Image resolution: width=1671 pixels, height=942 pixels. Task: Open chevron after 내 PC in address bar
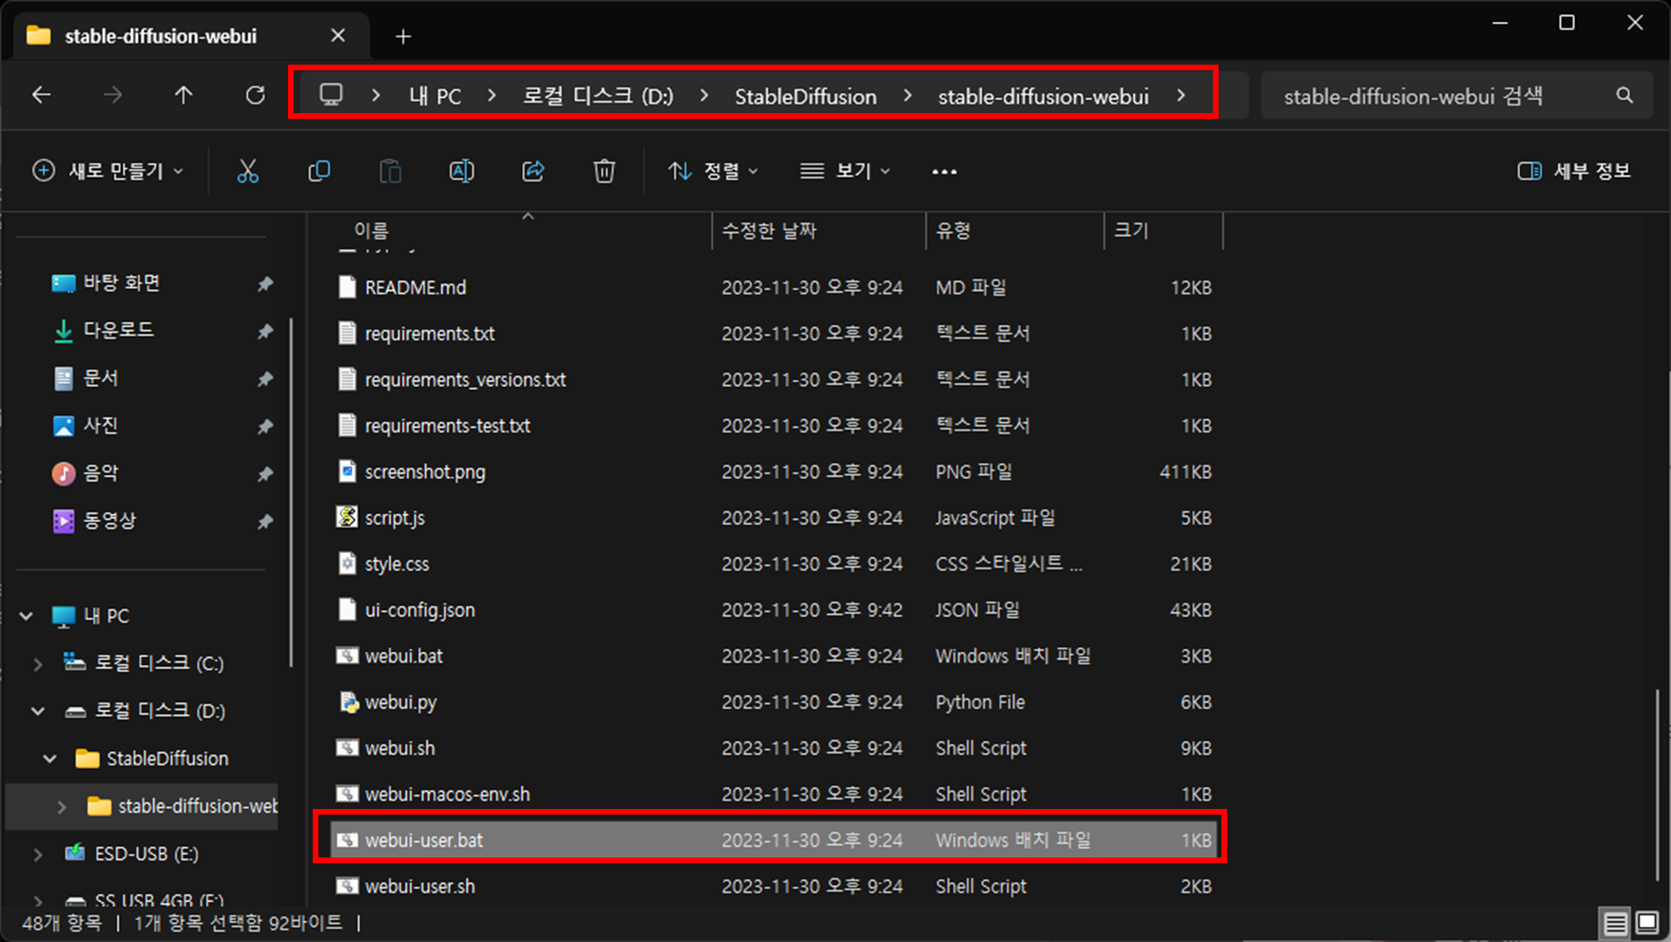pyautogui.click(x=491, y=95)
